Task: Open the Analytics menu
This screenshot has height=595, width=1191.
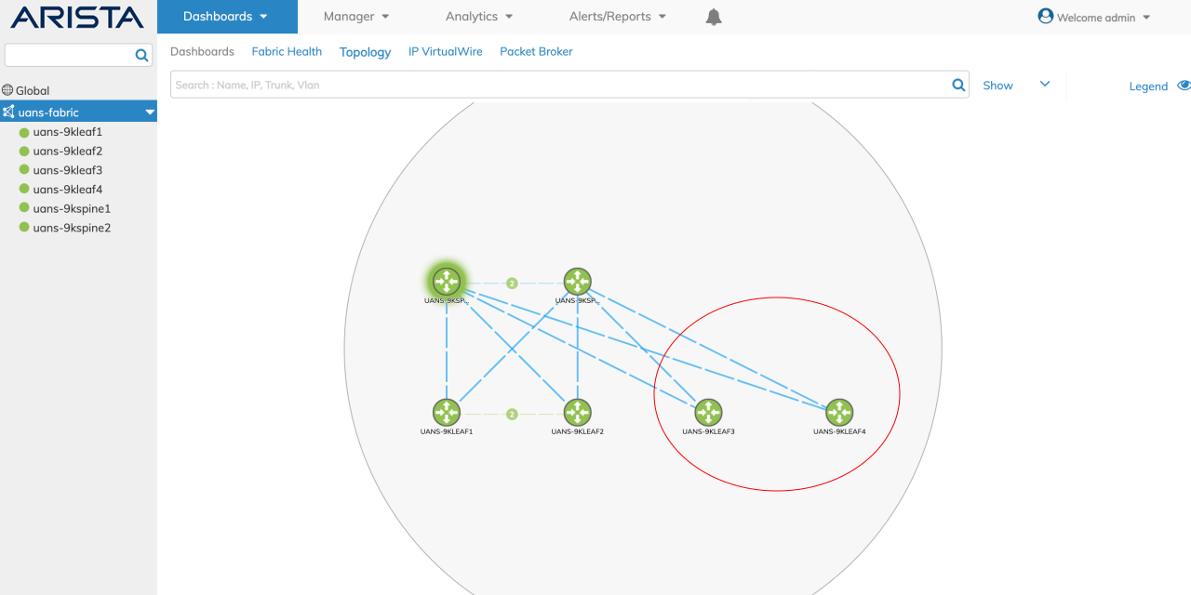Action: coord(479,17)
